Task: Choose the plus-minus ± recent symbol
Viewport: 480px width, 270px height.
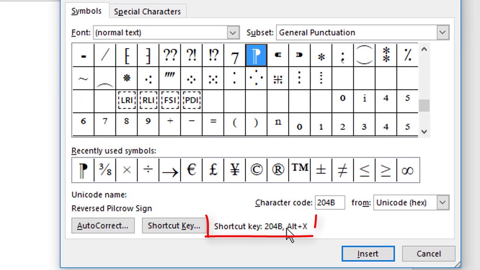Action: pos(321,170)
